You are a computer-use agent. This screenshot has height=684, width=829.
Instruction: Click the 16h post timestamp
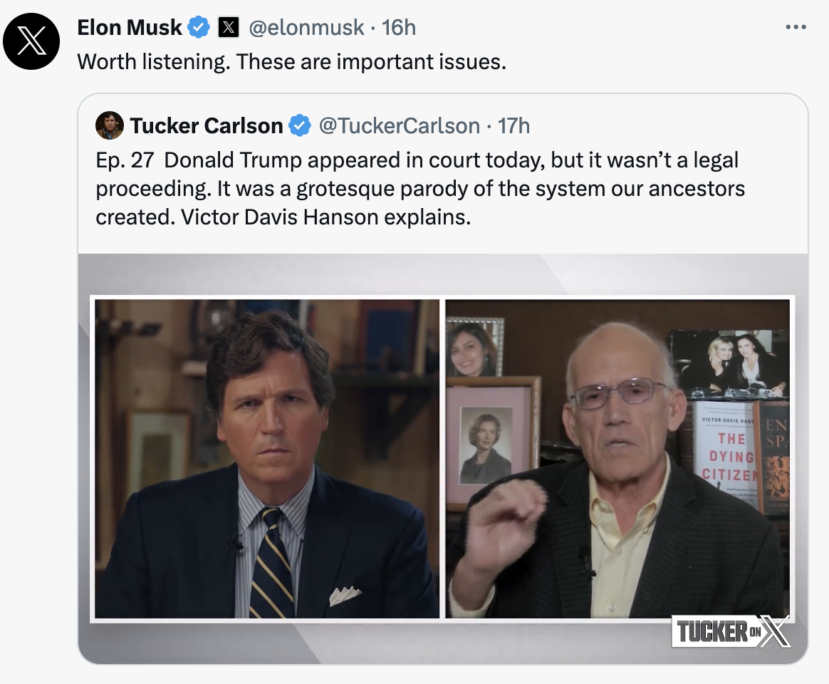pos(399,28)
